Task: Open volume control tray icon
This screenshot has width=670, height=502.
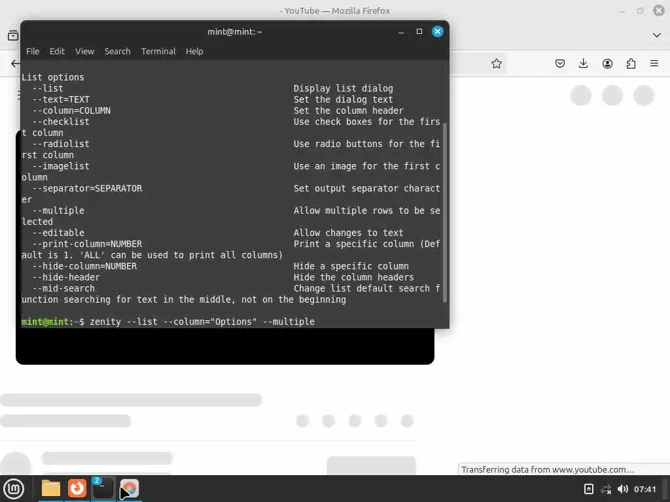Action: [x=623, y=489]
